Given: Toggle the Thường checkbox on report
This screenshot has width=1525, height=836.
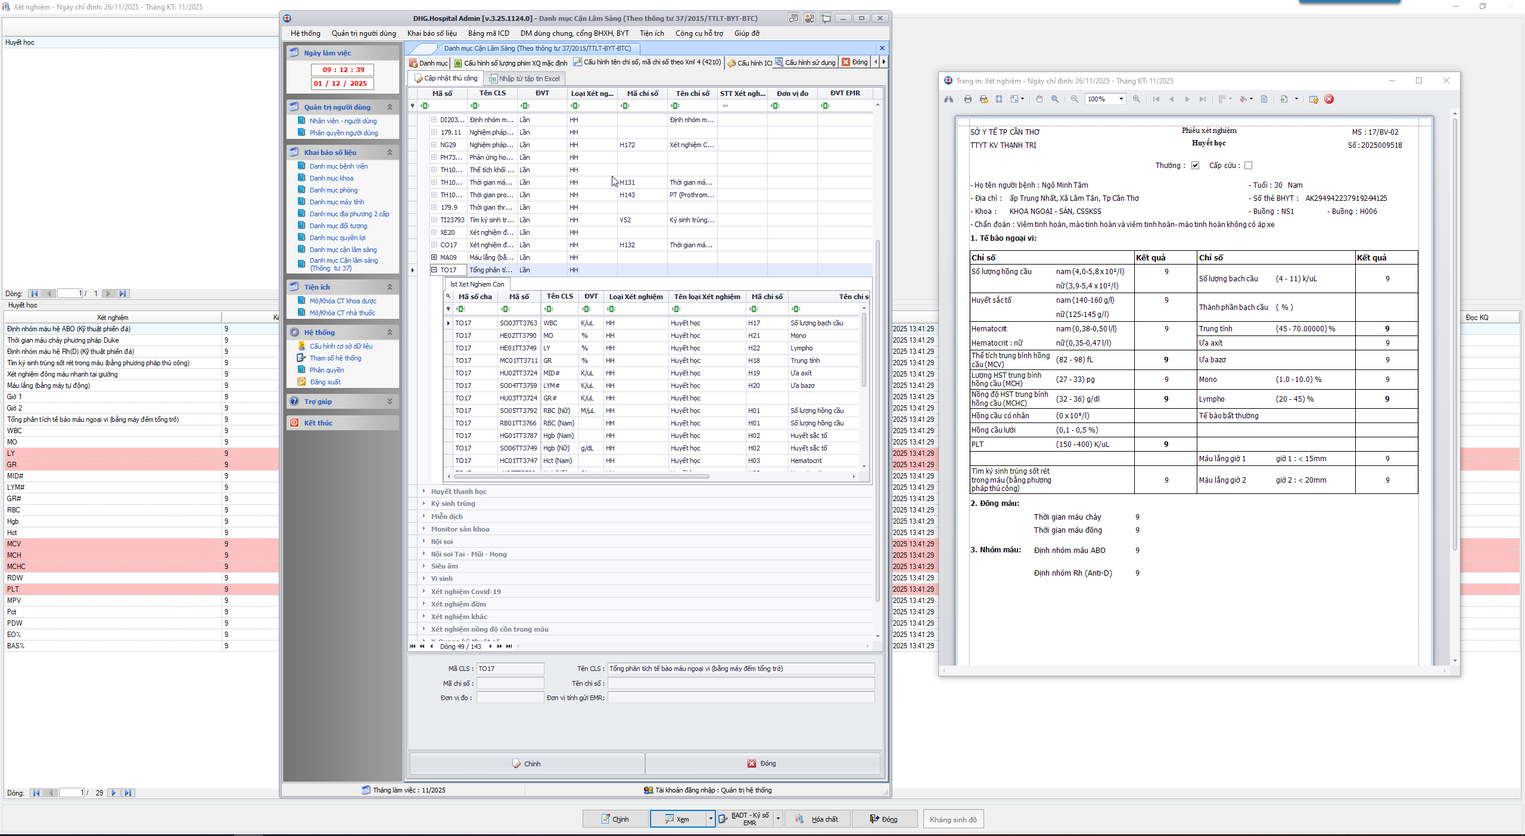Looking at the screenshot, I should tap(1195, 166).
